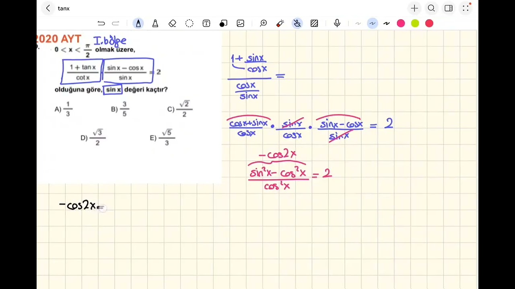Click the '0 < x < π/2 olmak üzere' condition

(x=95, y=51)
